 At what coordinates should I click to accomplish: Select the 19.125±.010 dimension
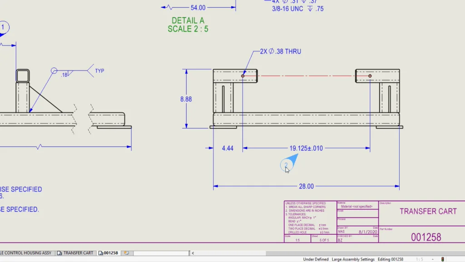[x=306, y=148]
